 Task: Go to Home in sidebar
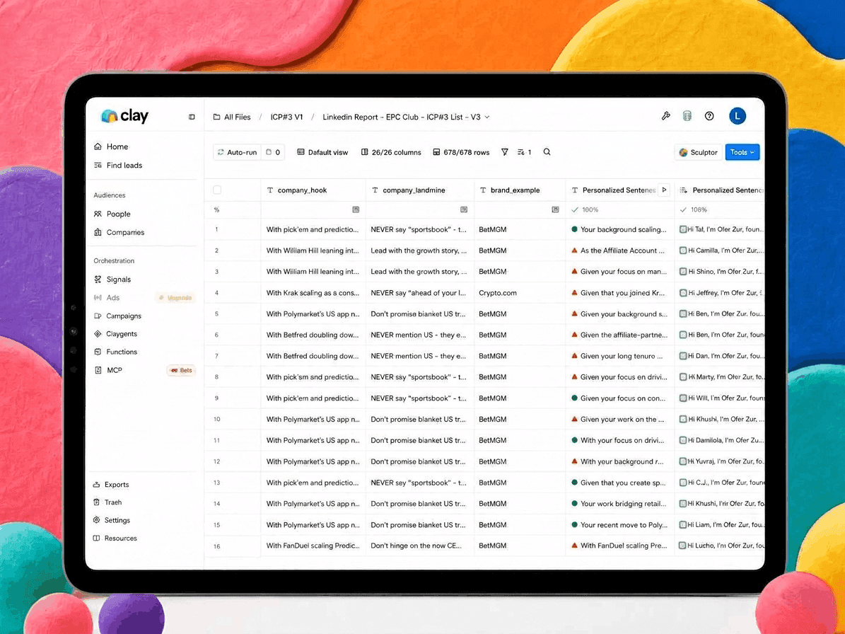click(x=111, y=146)
